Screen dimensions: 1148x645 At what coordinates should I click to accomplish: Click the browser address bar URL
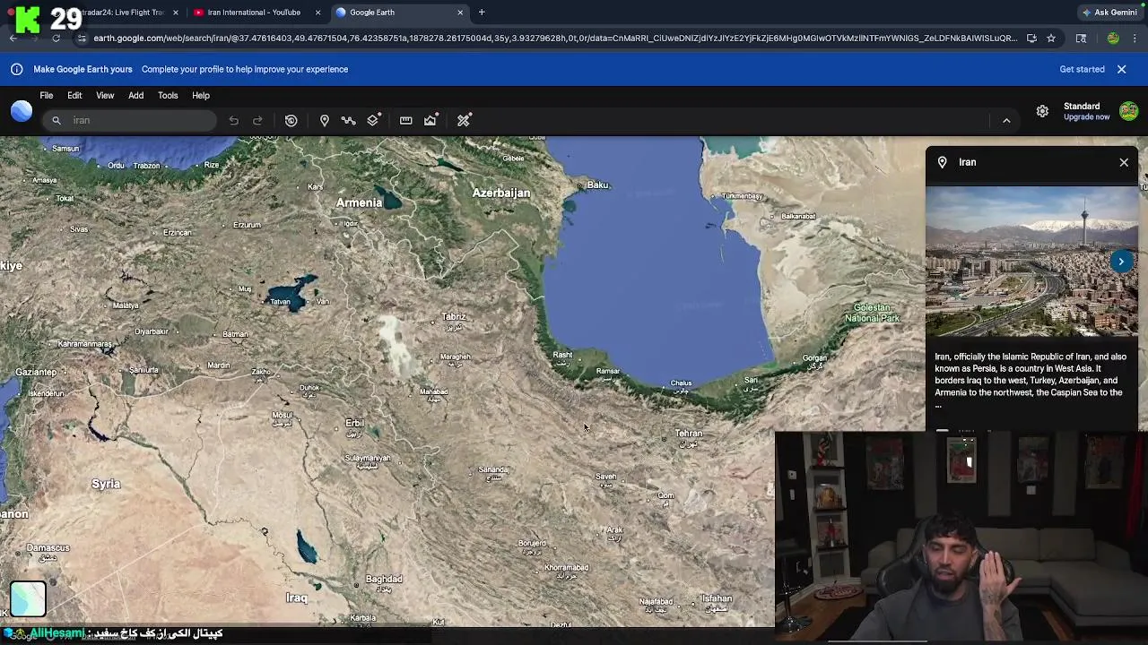[x=555, y=39]
